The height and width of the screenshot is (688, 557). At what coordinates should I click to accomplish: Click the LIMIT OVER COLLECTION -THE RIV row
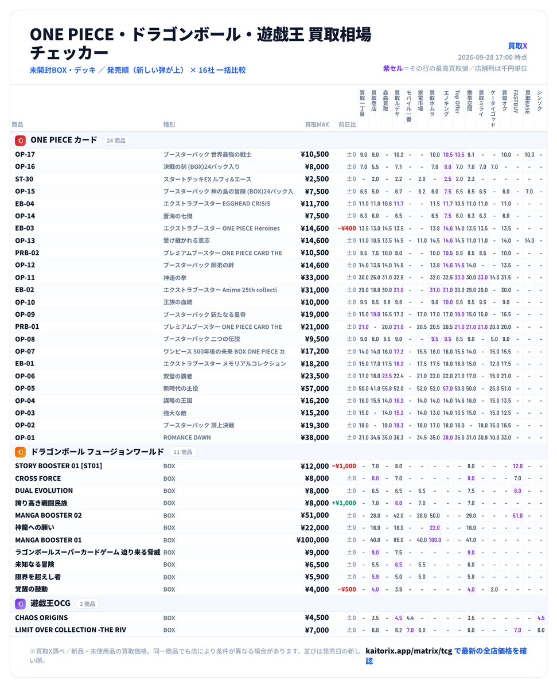(71, 630)
